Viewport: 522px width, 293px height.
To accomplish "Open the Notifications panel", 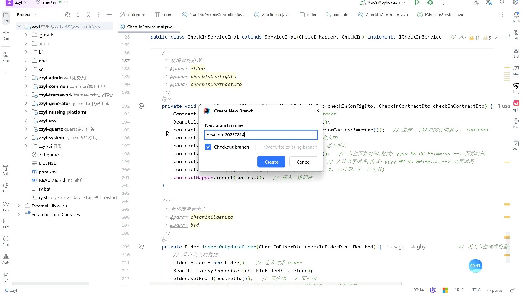I will point(516,14).
